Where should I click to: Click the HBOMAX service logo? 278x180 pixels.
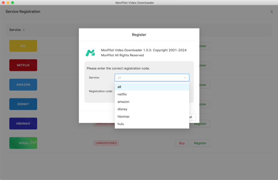[23, 123]
